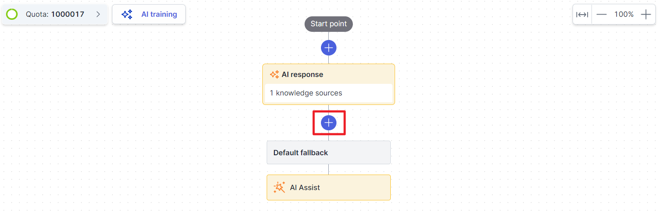Click the "Quota:" label text
Screen dimensions: 660x212
point(37,14)
